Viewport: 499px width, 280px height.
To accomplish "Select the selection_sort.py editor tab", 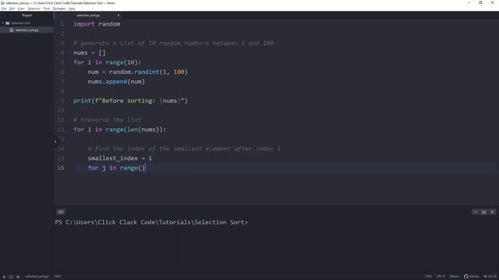I will (88, 16).
